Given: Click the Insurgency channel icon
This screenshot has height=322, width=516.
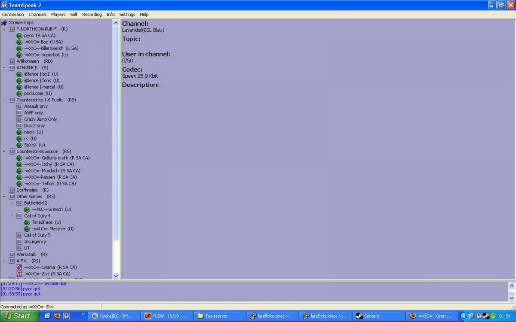Looking at the screenshot, I should click(x=19, y=242).
